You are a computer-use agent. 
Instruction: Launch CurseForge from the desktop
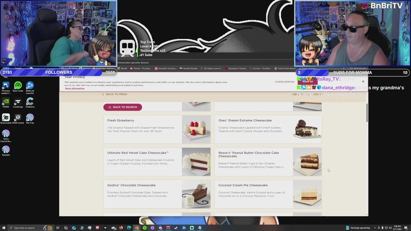(18, 103)
